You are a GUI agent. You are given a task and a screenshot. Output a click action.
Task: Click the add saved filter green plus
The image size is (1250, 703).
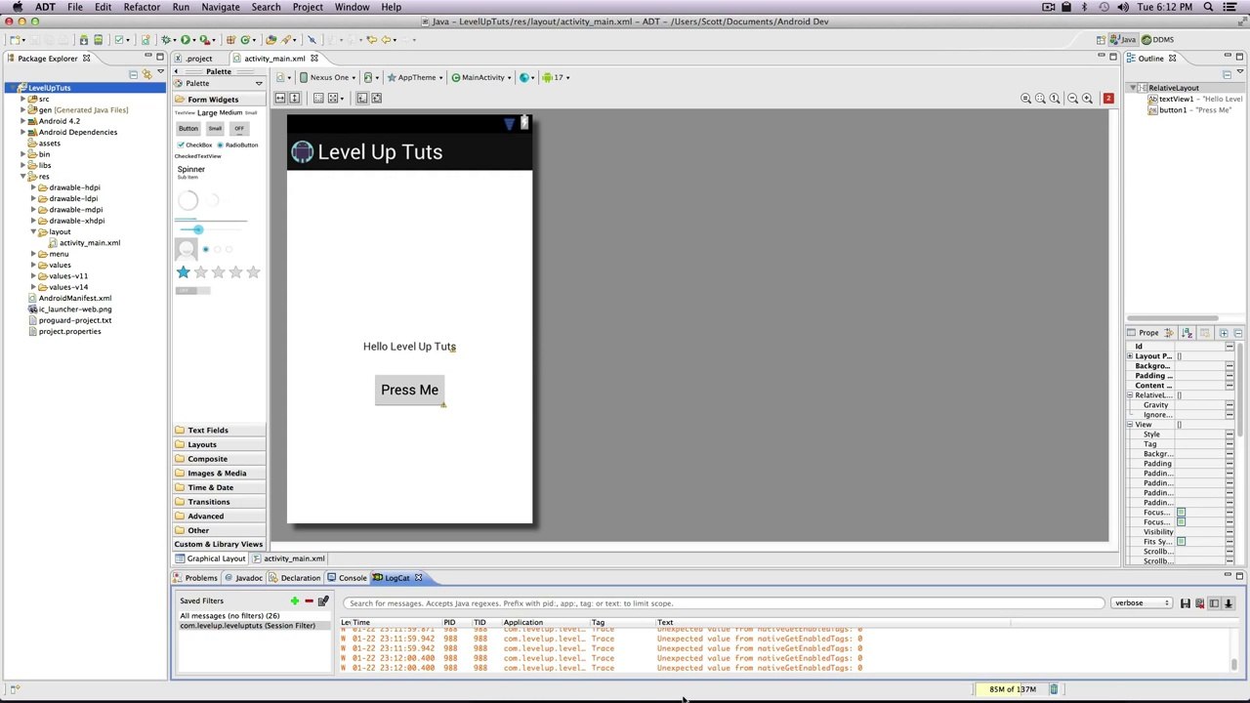coord(294,601)
